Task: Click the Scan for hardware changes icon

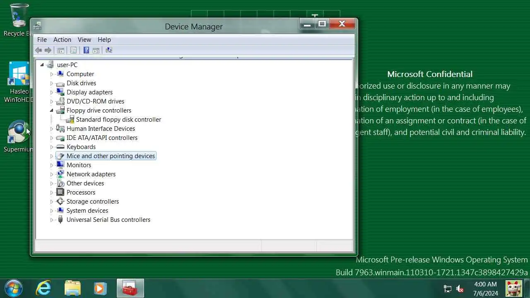Action: (x=109, y=50)
